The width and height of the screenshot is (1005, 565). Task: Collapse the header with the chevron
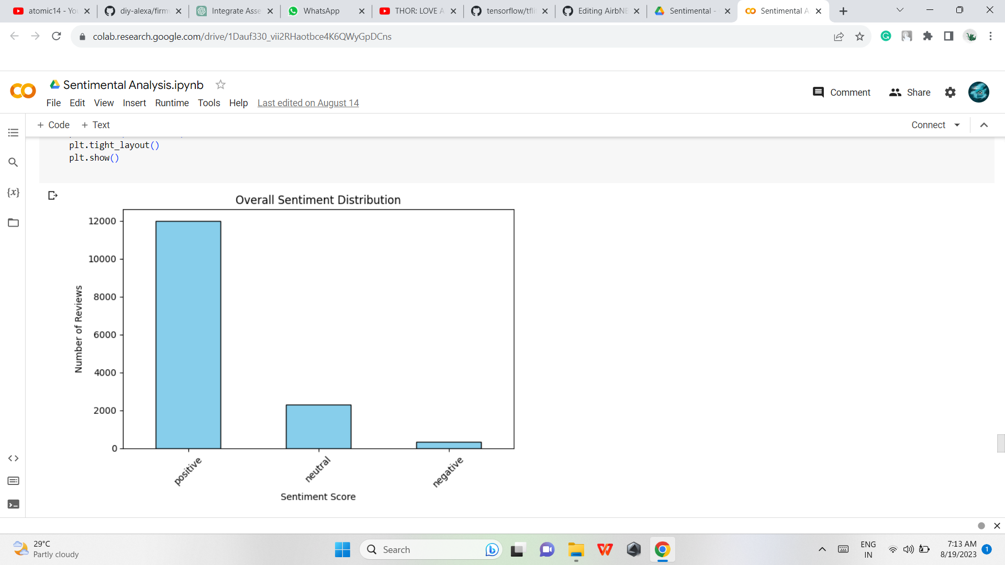tap(984, 125)
